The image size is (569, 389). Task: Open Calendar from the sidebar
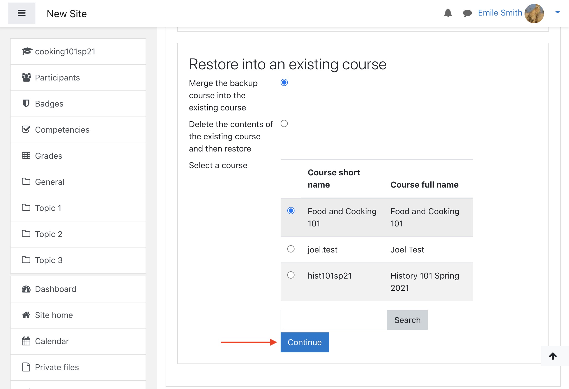click(52, 341)
